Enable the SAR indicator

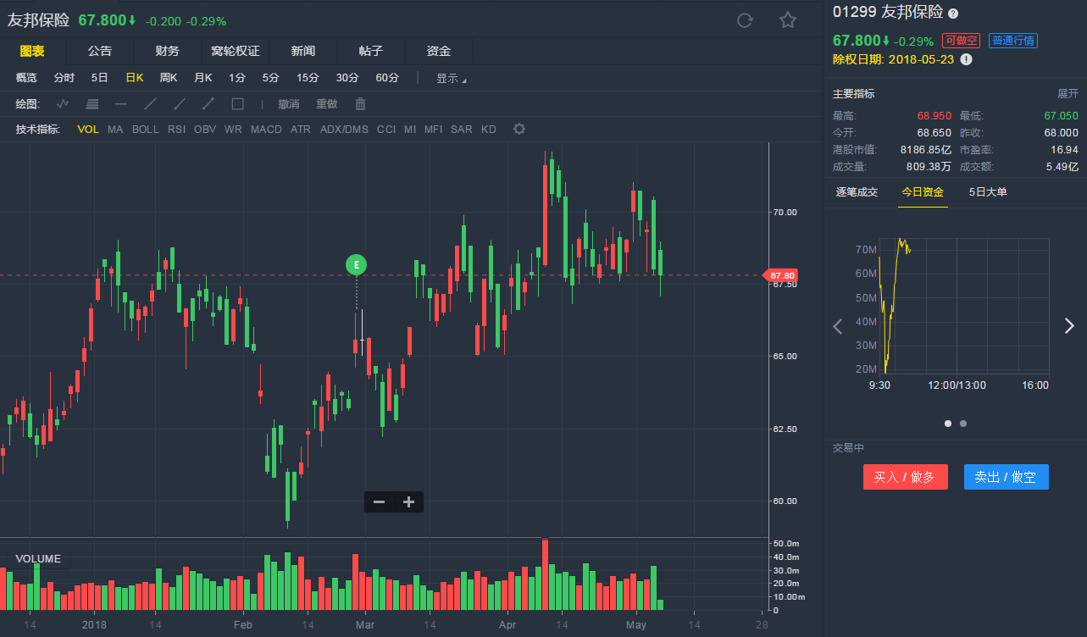coord(462,130)
